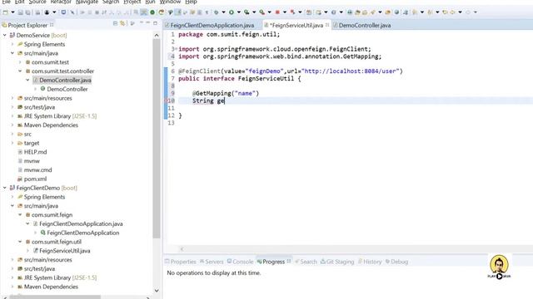
Task: Open the Navigate menu
Action: pyautogui.click(x=87, y=2)
